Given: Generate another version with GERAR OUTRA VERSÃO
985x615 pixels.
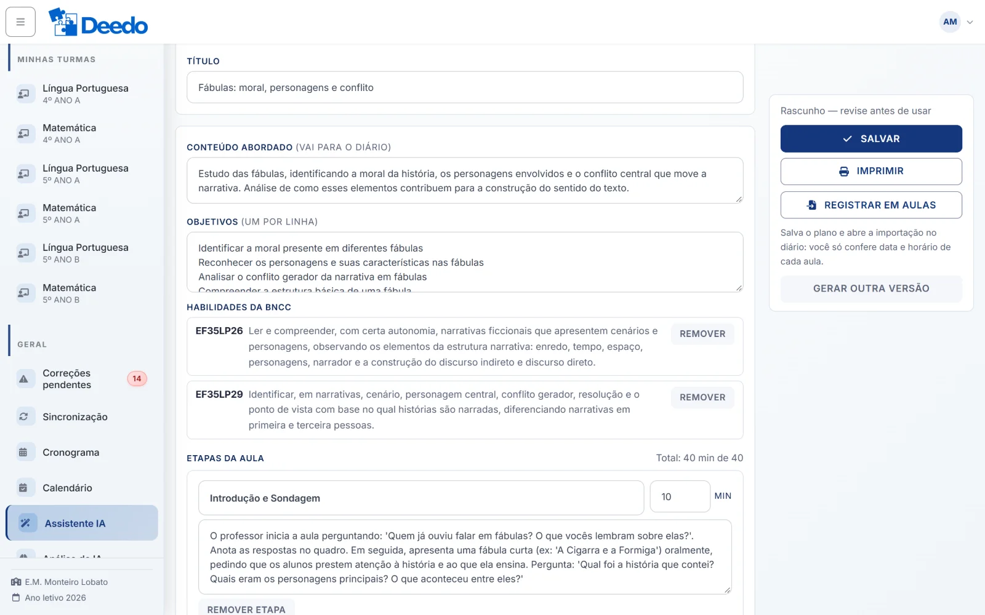Looking at the screenshot, I should [x=871, y=288].
